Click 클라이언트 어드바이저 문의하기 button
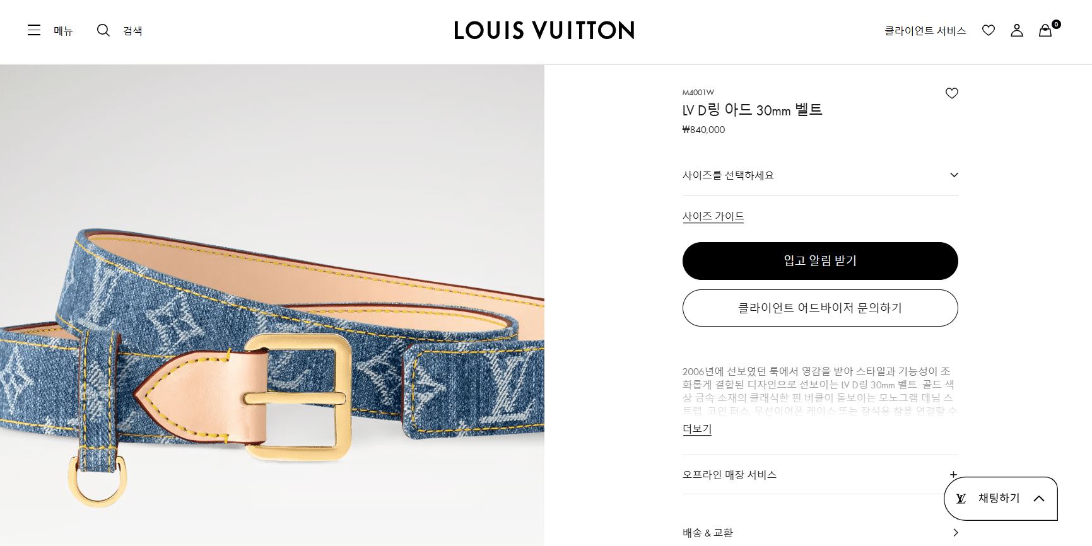 click(x=820, y=308)
